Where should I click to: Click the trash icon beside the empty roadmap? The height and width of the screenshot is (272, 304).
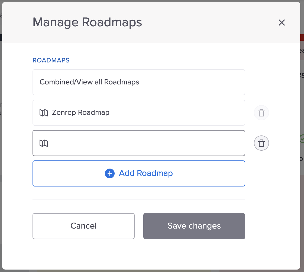coord(261,143)
